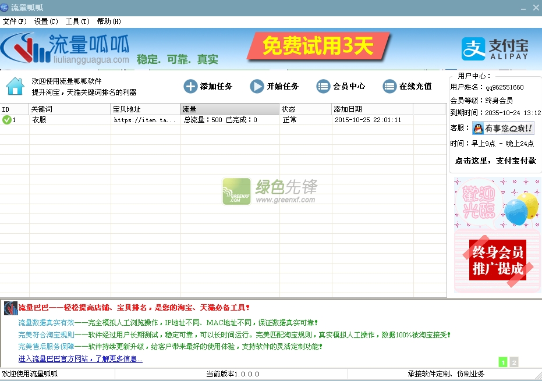Image resolution: width=542 pixels, height=381 pixels.
Task: Click the 开始任务 button label
Action: coord(282,86)
